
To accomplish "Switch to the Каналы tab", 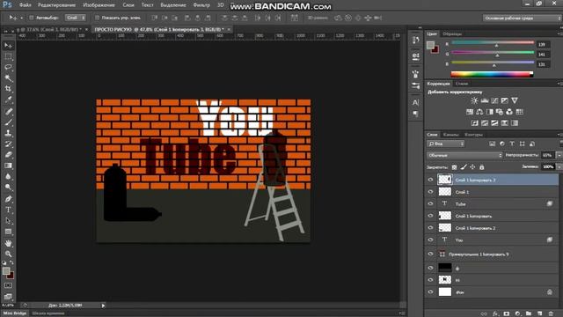I will (x=451, y=135).
